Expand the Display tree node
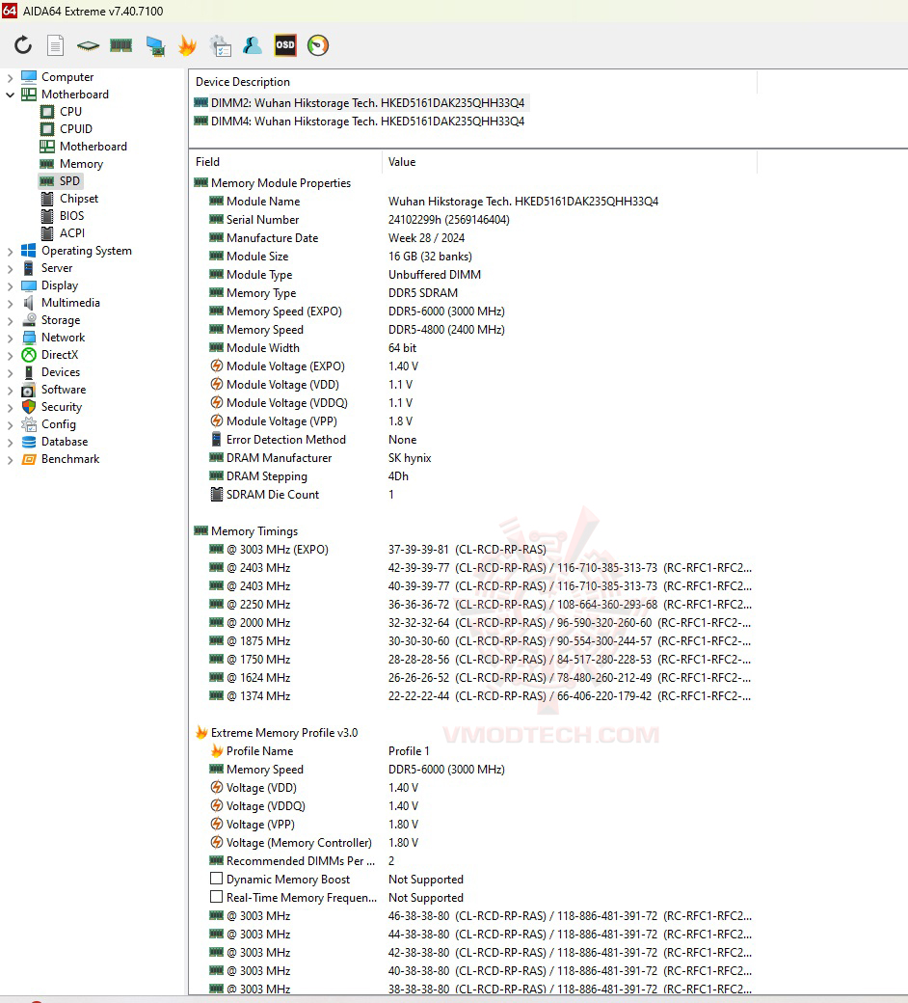The height and width of the screenshot is (1003, 908). click(x=10, y=285)
